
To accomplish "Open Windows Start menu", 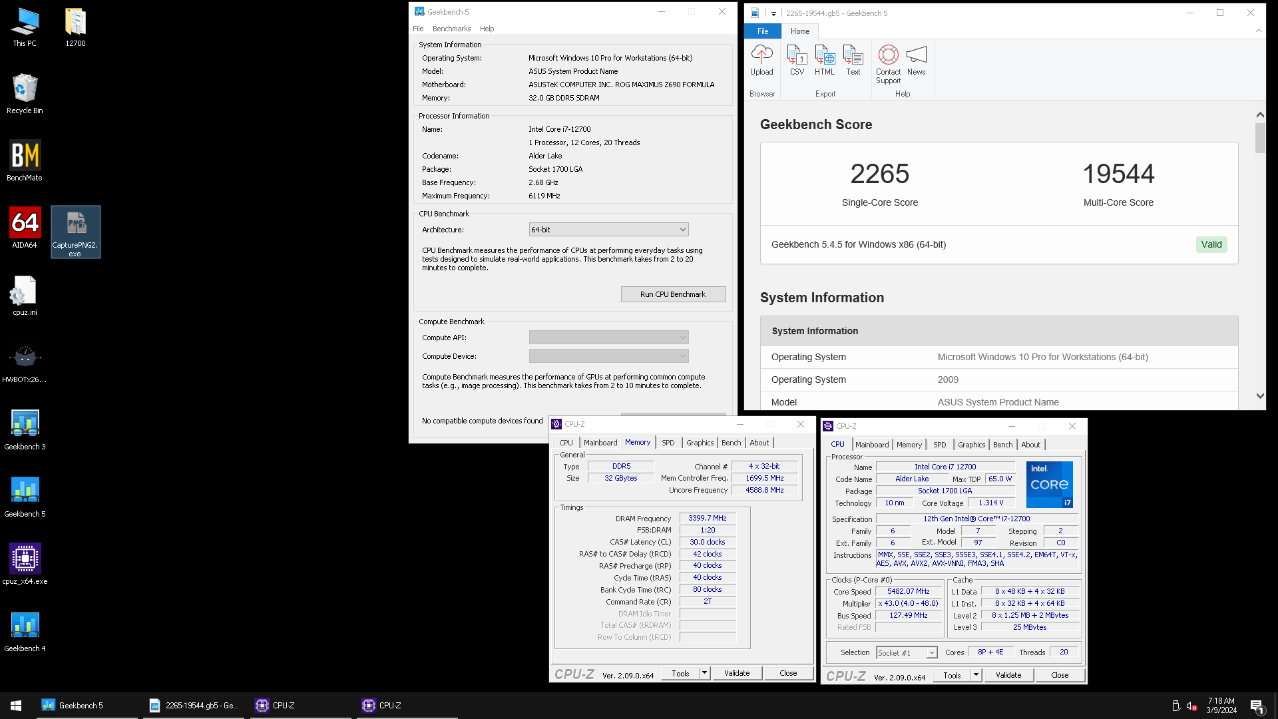I will 16,706.
